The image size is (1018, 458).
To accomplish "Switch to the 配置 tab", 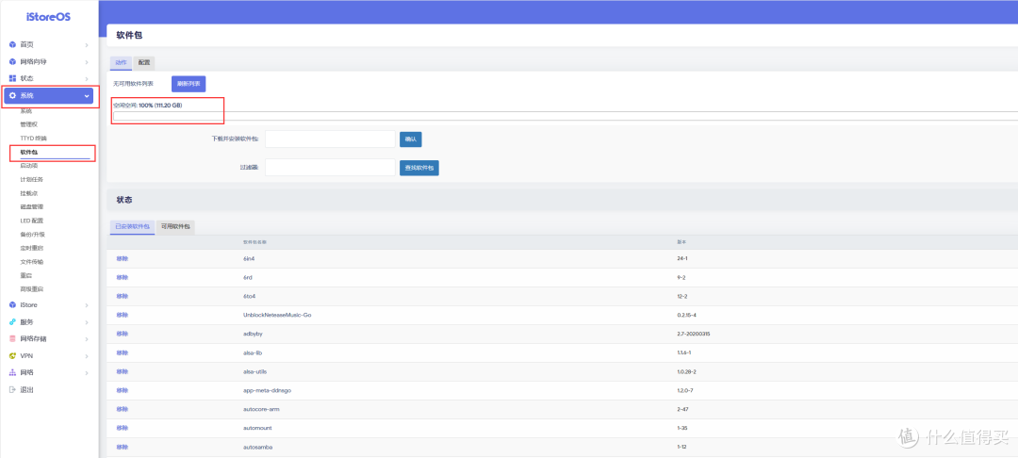I will point(144,63).
